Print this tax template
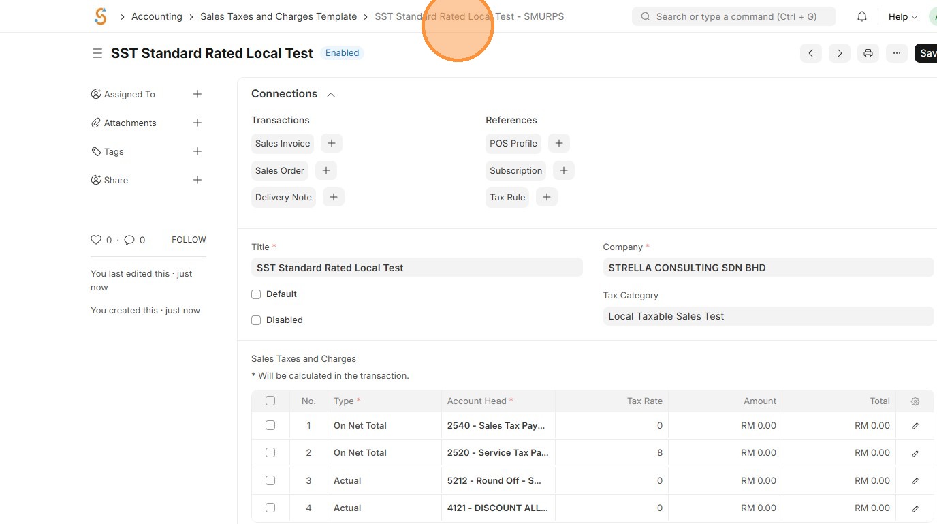 click(868, 53)
